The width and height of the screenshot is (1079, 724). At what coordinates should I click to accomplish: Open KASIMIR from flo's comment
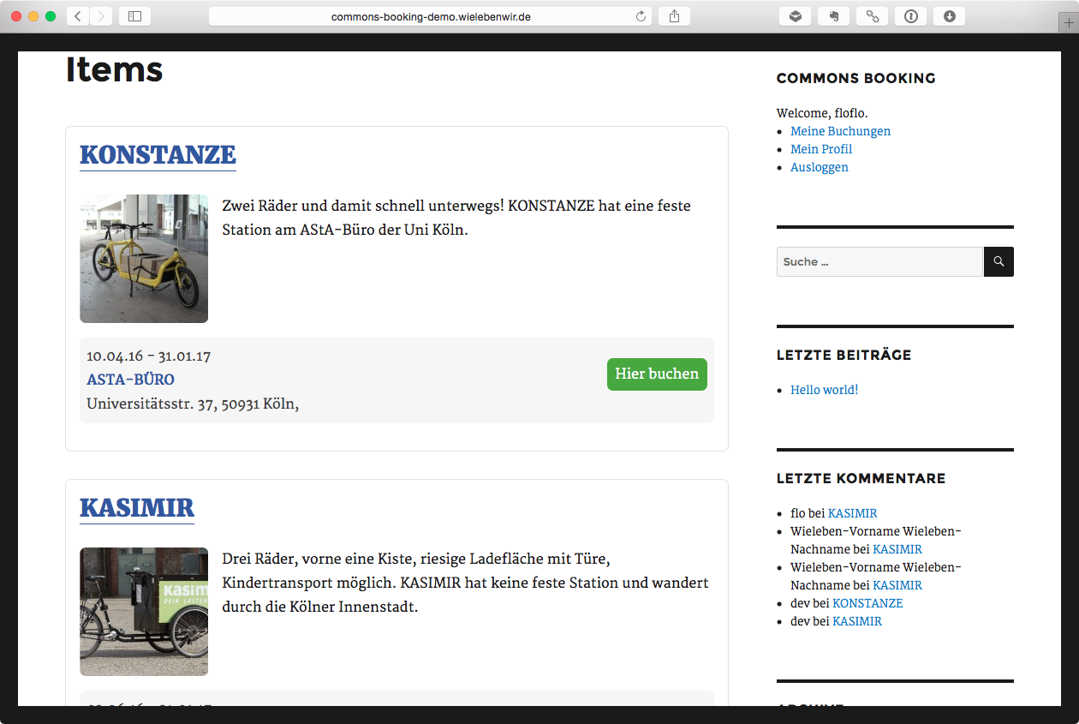pyautogui.click(x=852, y=513)
